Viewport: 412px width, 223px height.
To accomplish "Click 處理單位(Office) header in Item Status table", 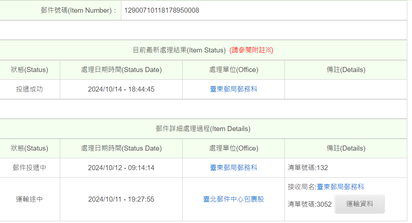I will 233,70.
